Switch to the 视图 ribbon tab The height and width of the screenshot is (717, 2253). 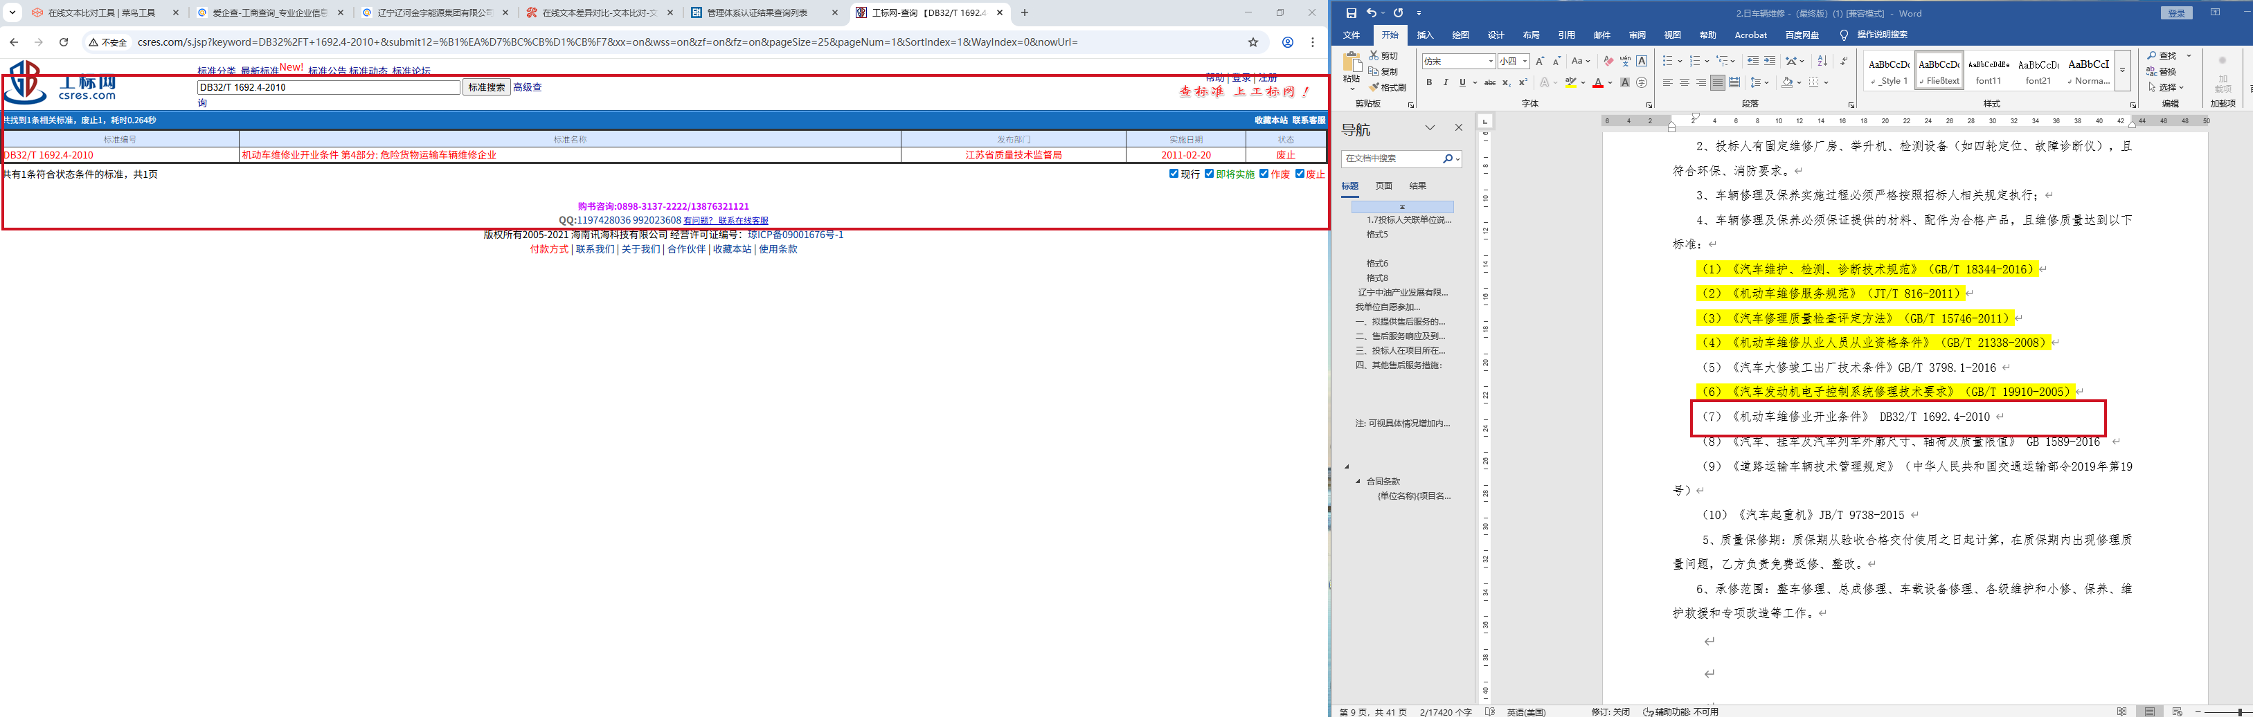[1672, 35]
